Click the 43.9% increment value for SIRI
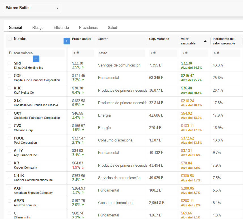 pyautogui.click(x=218, y=65)
